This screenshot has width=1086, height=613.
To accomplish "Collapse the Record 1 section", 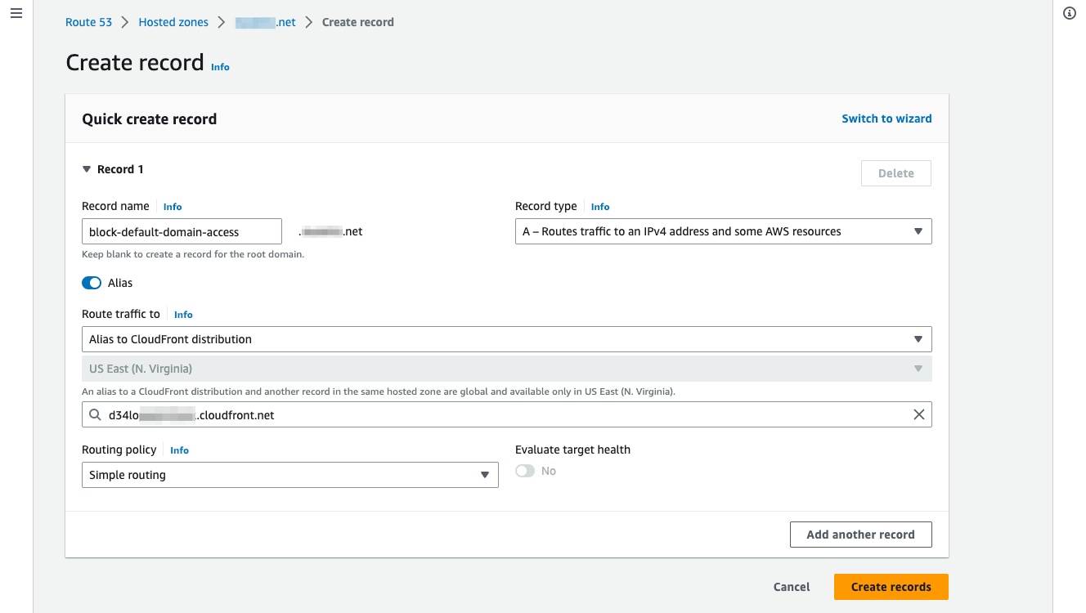I will click(87, 168).
